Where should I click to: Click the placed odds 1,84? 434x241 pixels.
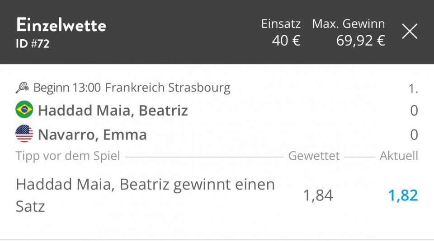[318, 195]
